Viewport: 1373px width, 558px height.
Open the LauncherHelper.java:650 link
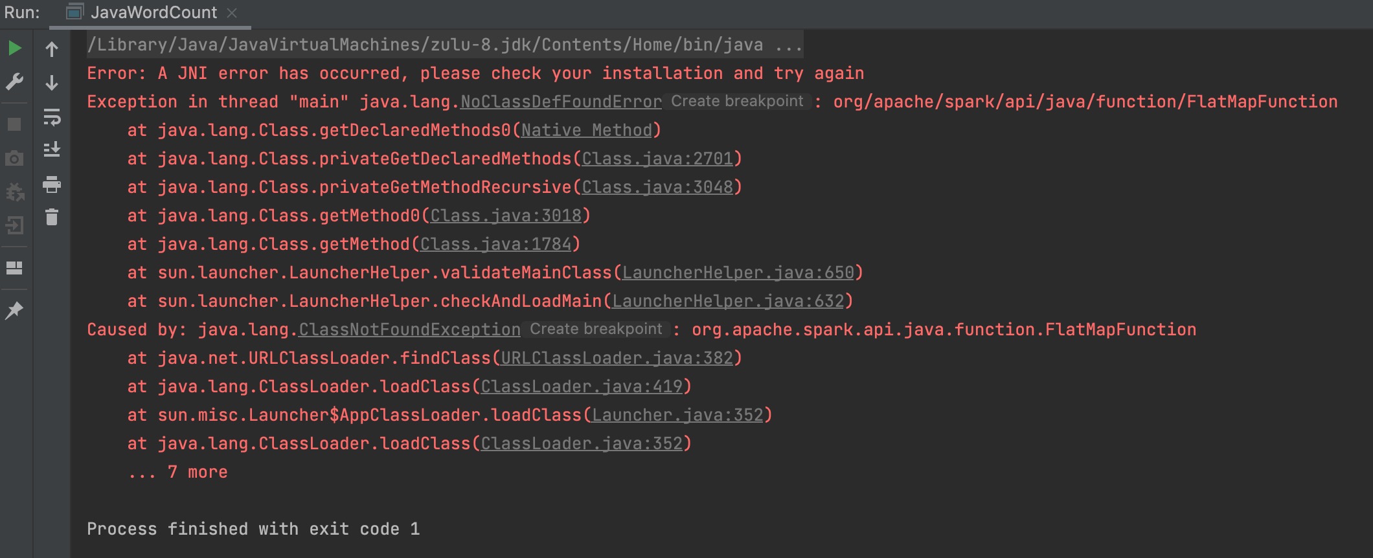point(738,273)
